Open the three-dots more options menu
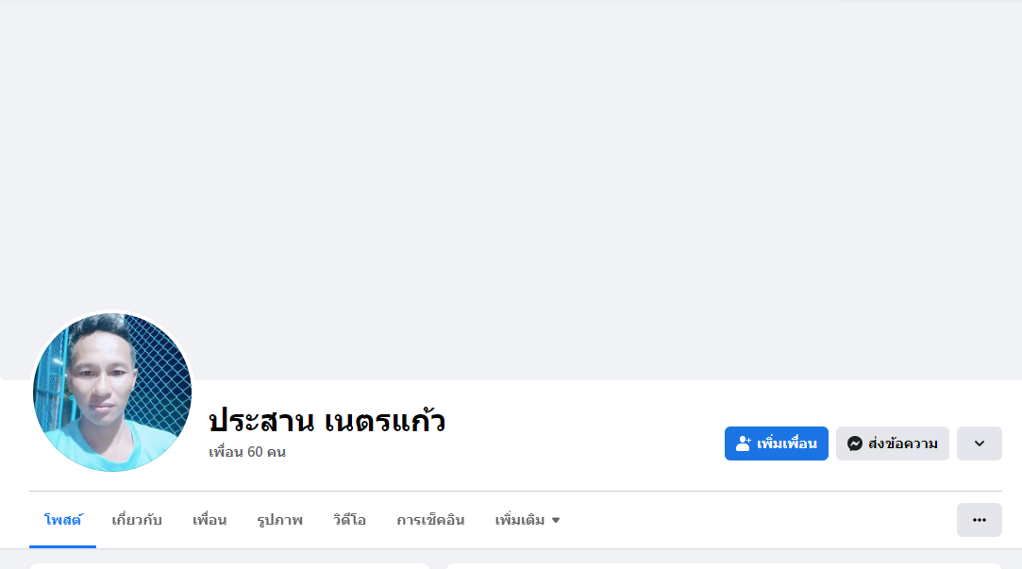The width and height of the screenshot is (1022, 569). [x=979, y=520]
